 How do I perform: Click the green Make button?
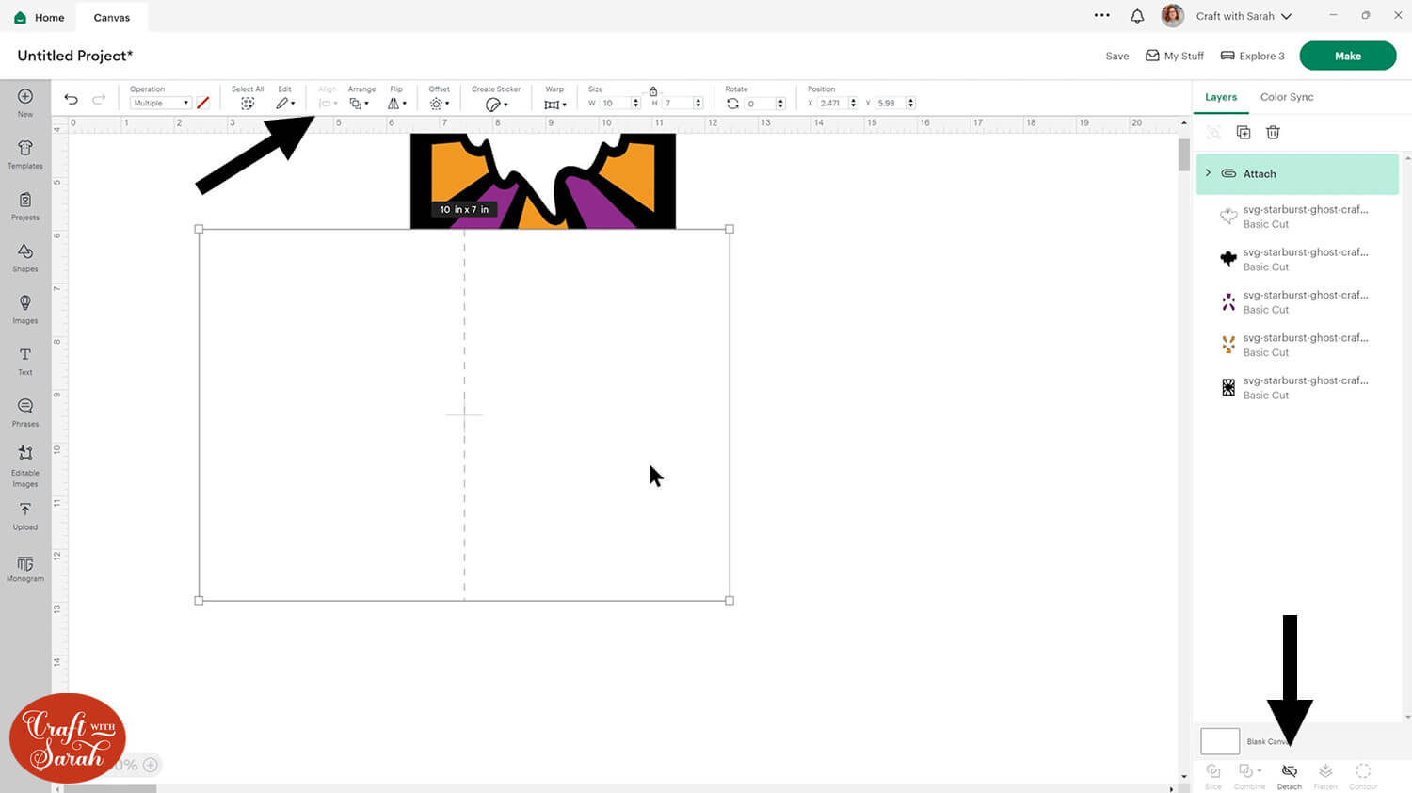[x=1347, y=56]
